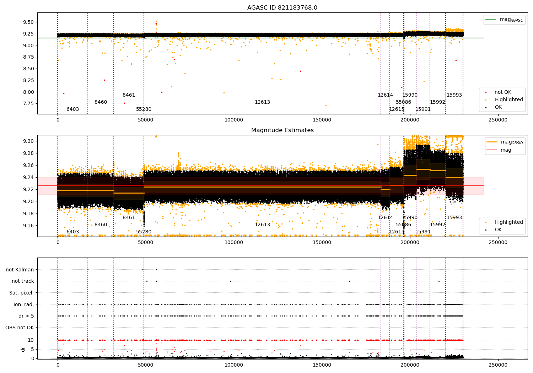
Task: Click the 'Magnitude Estimates' plot title
Action: click(x=282, y=130)
